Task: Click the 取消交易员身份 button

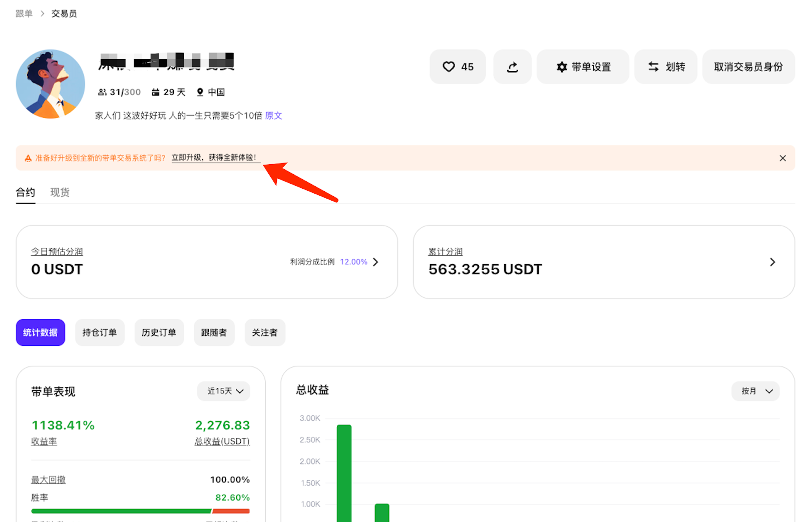Action: click(748, 67)
